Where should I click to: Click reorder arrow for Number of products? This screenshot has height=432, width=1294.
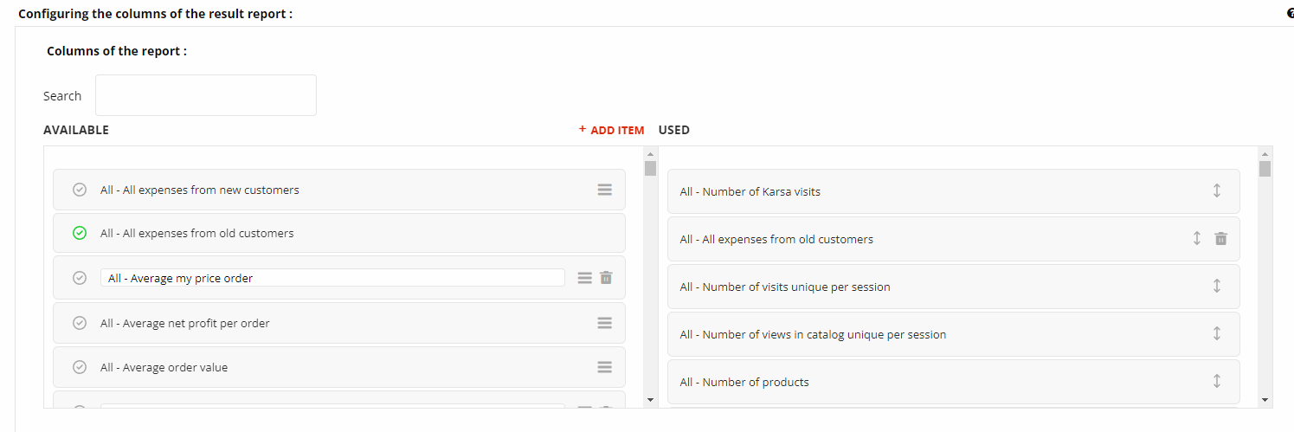1217,382
